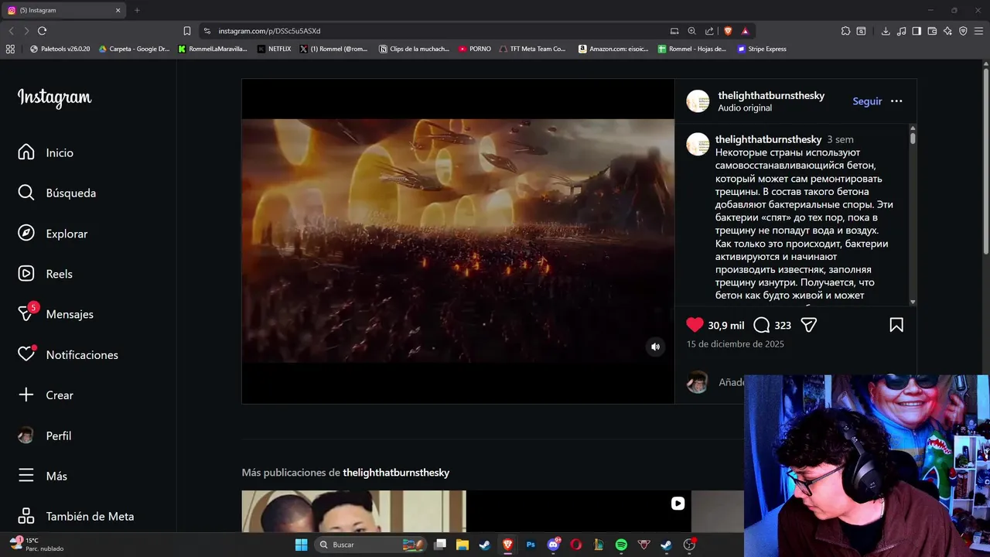Unlike the post with red heart

[695, 325]
